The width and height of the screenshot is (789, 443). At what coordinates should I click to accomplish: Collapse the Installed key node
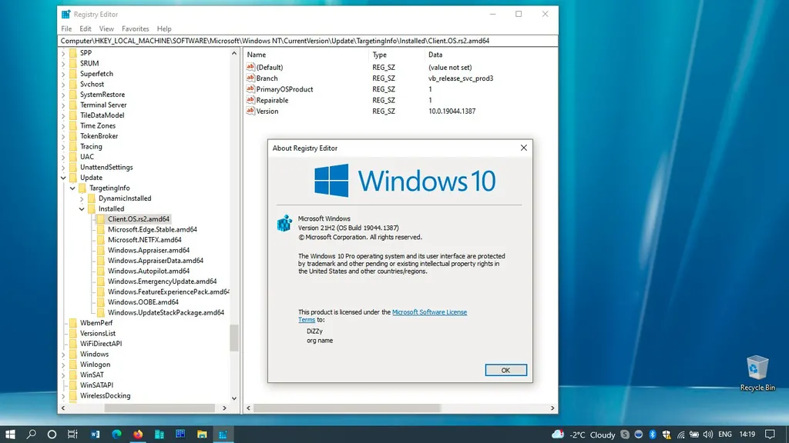click(x=82, y=209)
